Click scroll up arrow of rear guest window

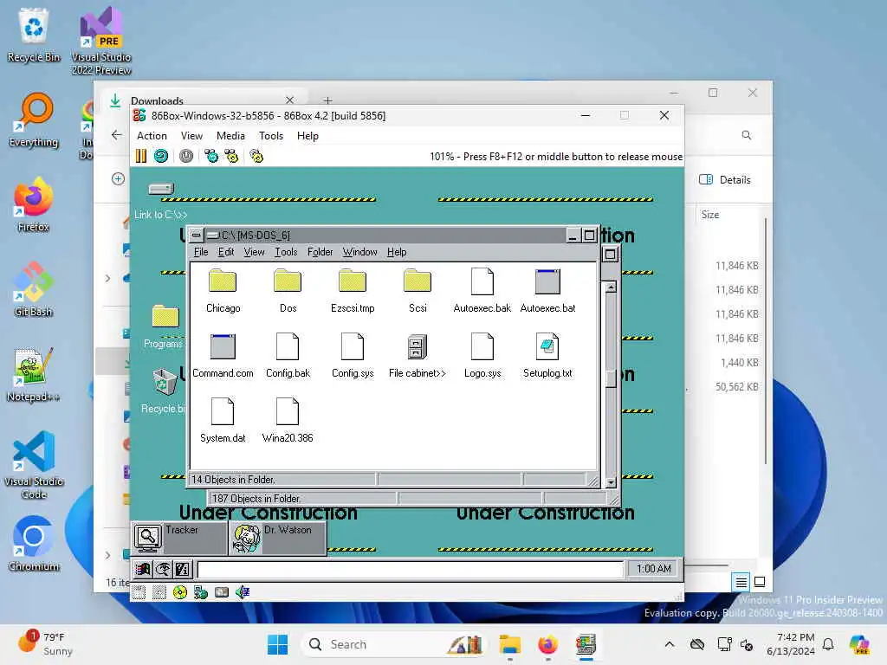[611, 287]
